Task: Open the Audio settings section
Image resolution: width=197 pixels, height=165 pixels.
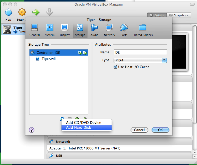Action: click(x=94, y=30)
